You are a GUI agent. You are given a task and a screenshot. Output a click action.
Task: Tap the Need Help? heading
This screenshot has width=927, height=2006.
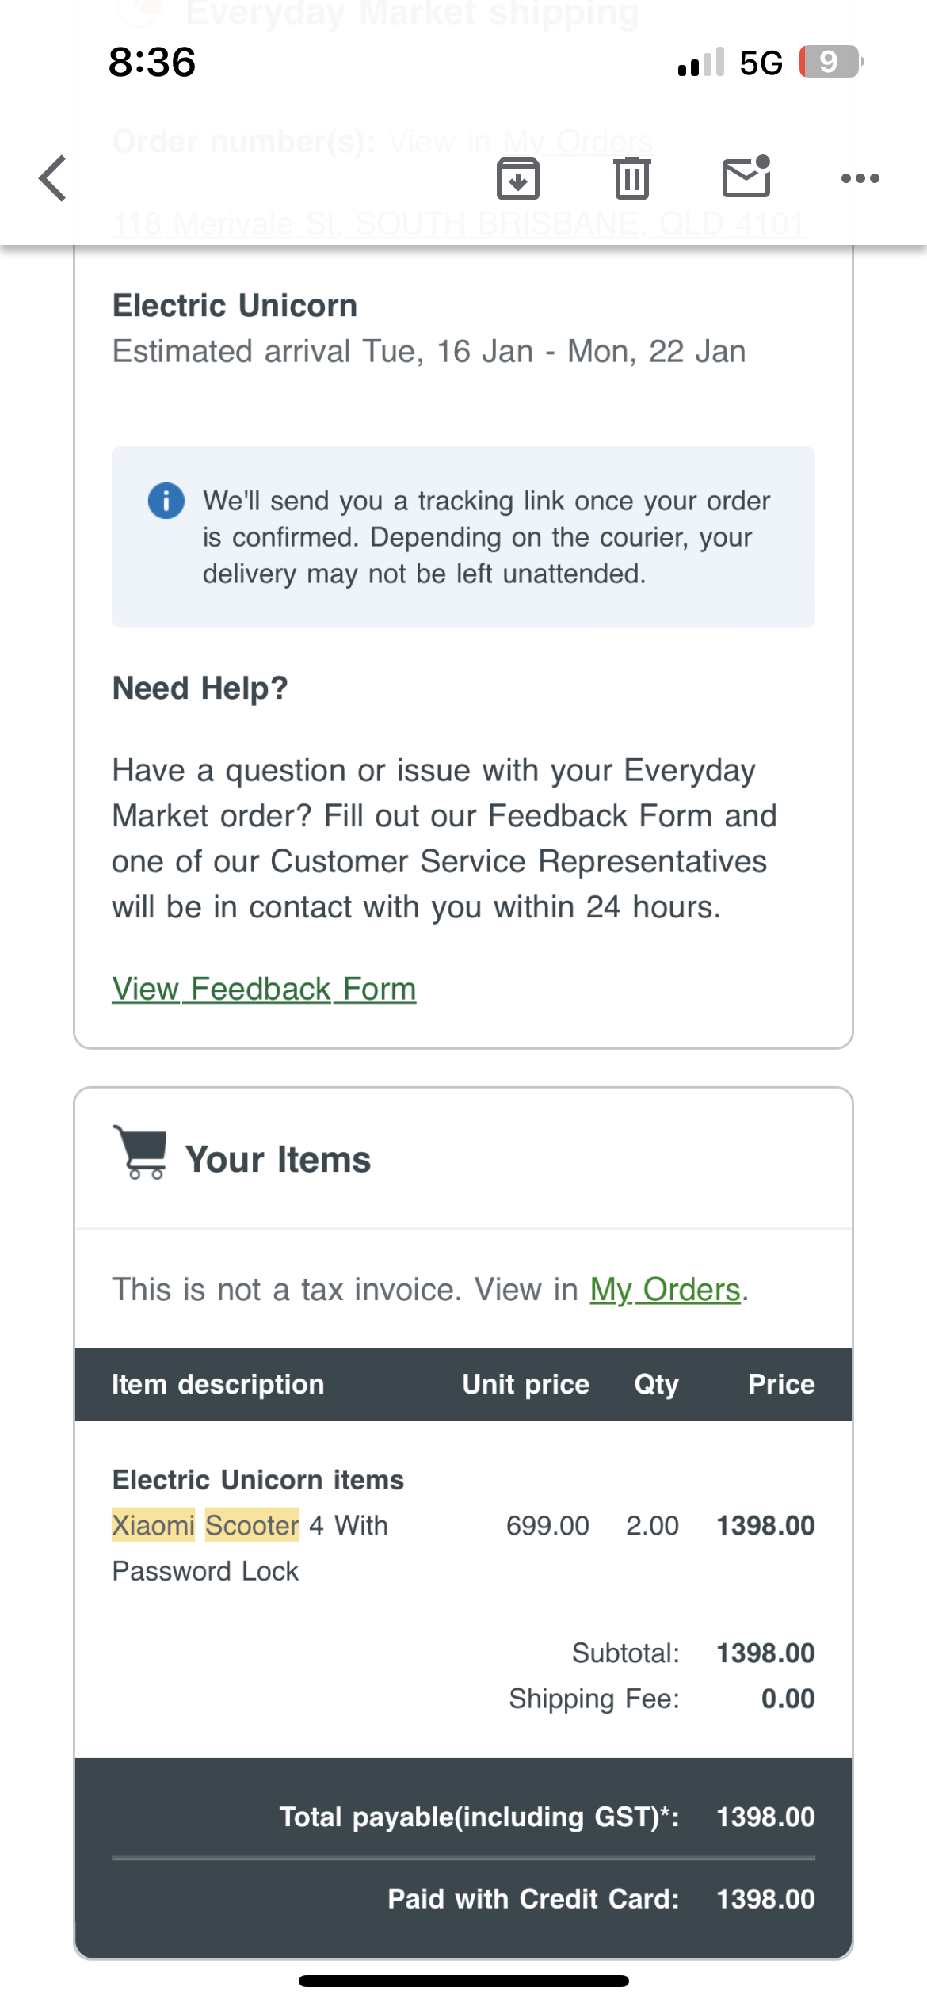click(x=200, y=688)
